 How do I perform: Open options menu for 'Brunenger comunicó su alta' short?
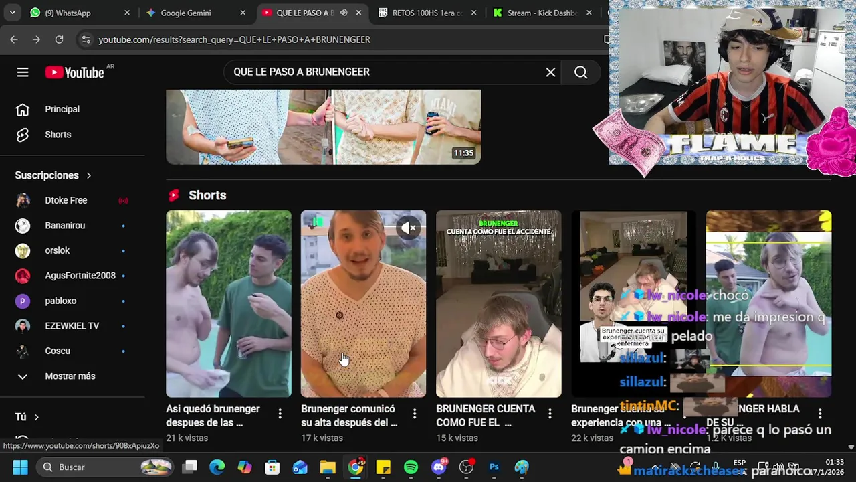pos(415,414)
